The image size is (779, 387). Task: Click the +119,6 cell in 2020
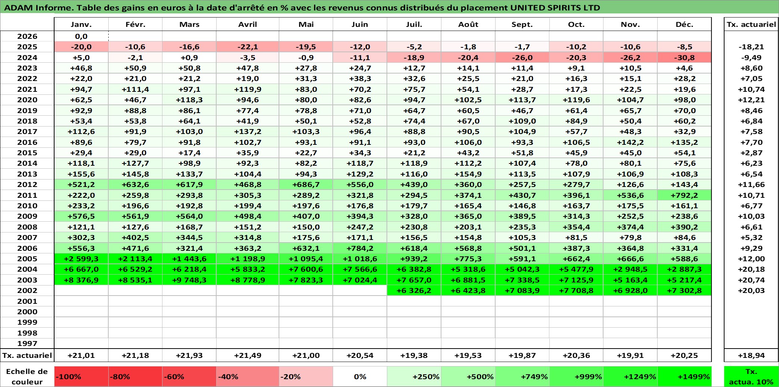pos(576,100)
